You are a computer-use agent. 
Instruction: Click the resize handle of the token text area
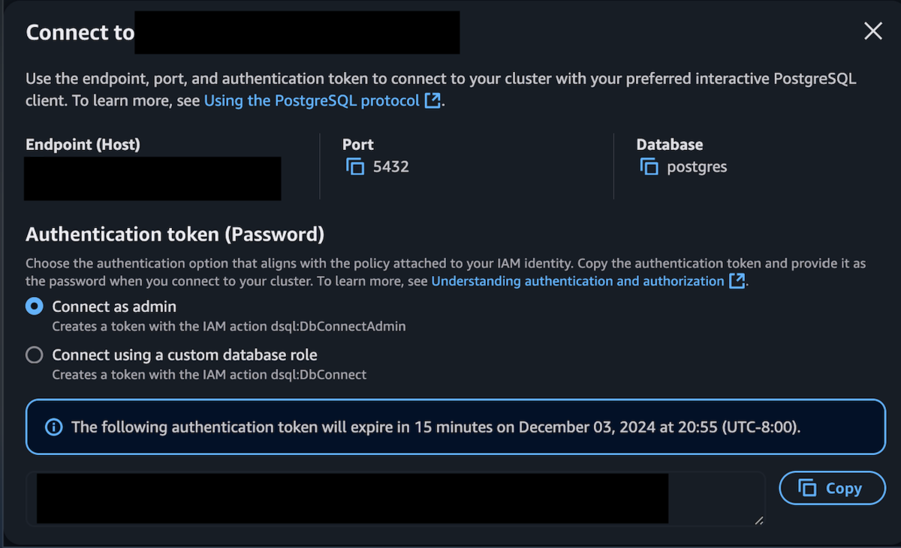(x=759, y=520)
